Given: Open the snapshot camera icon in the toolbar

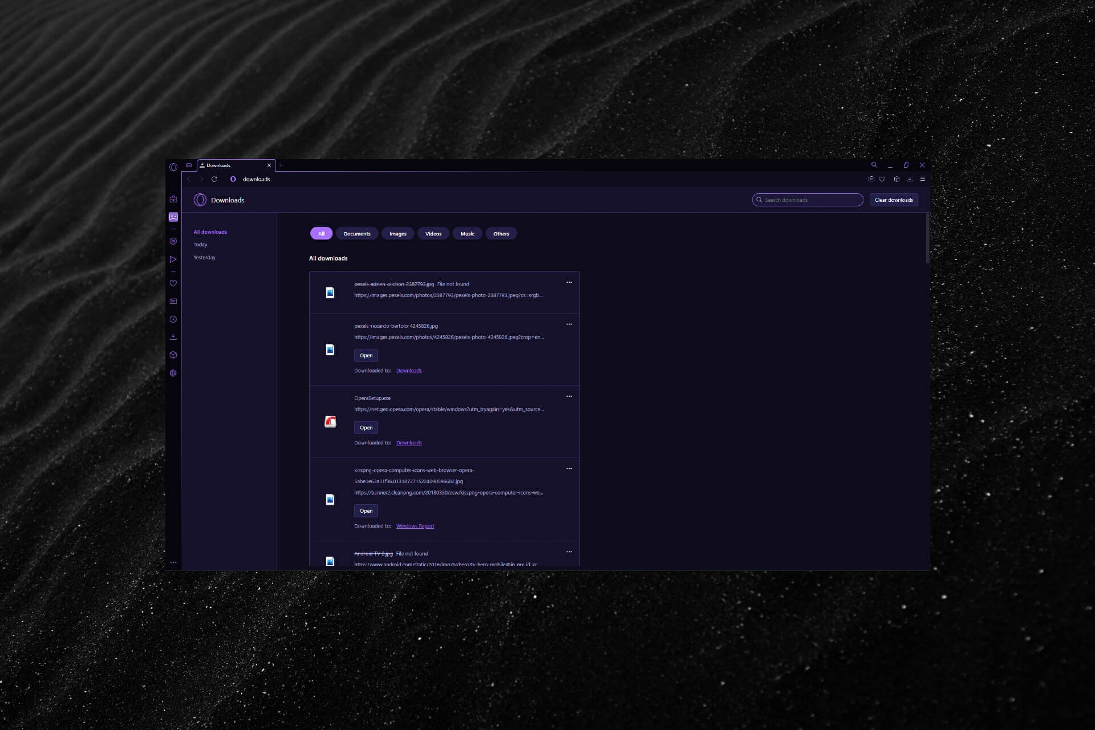Looking at the screenshot, I should 871,179.
